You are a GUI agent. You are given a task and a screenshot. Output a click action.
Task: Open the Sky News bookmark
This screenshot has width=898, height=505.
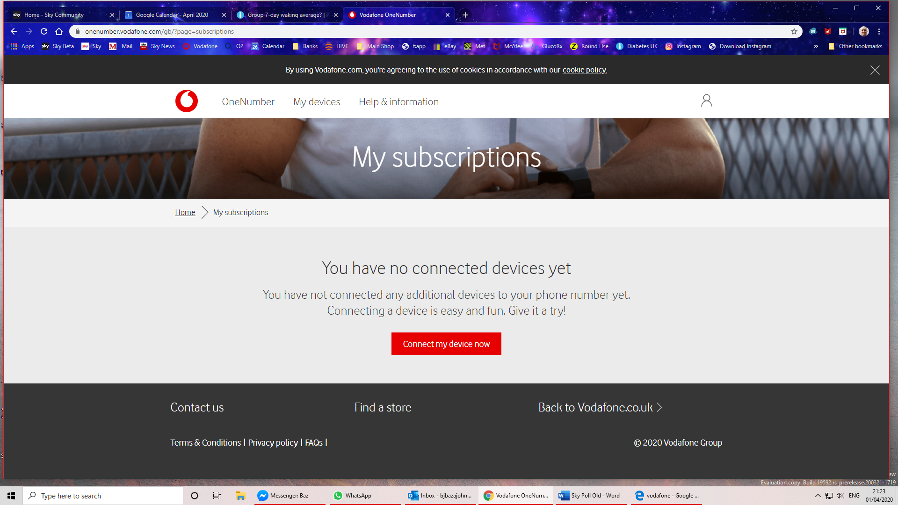point(157,46)
